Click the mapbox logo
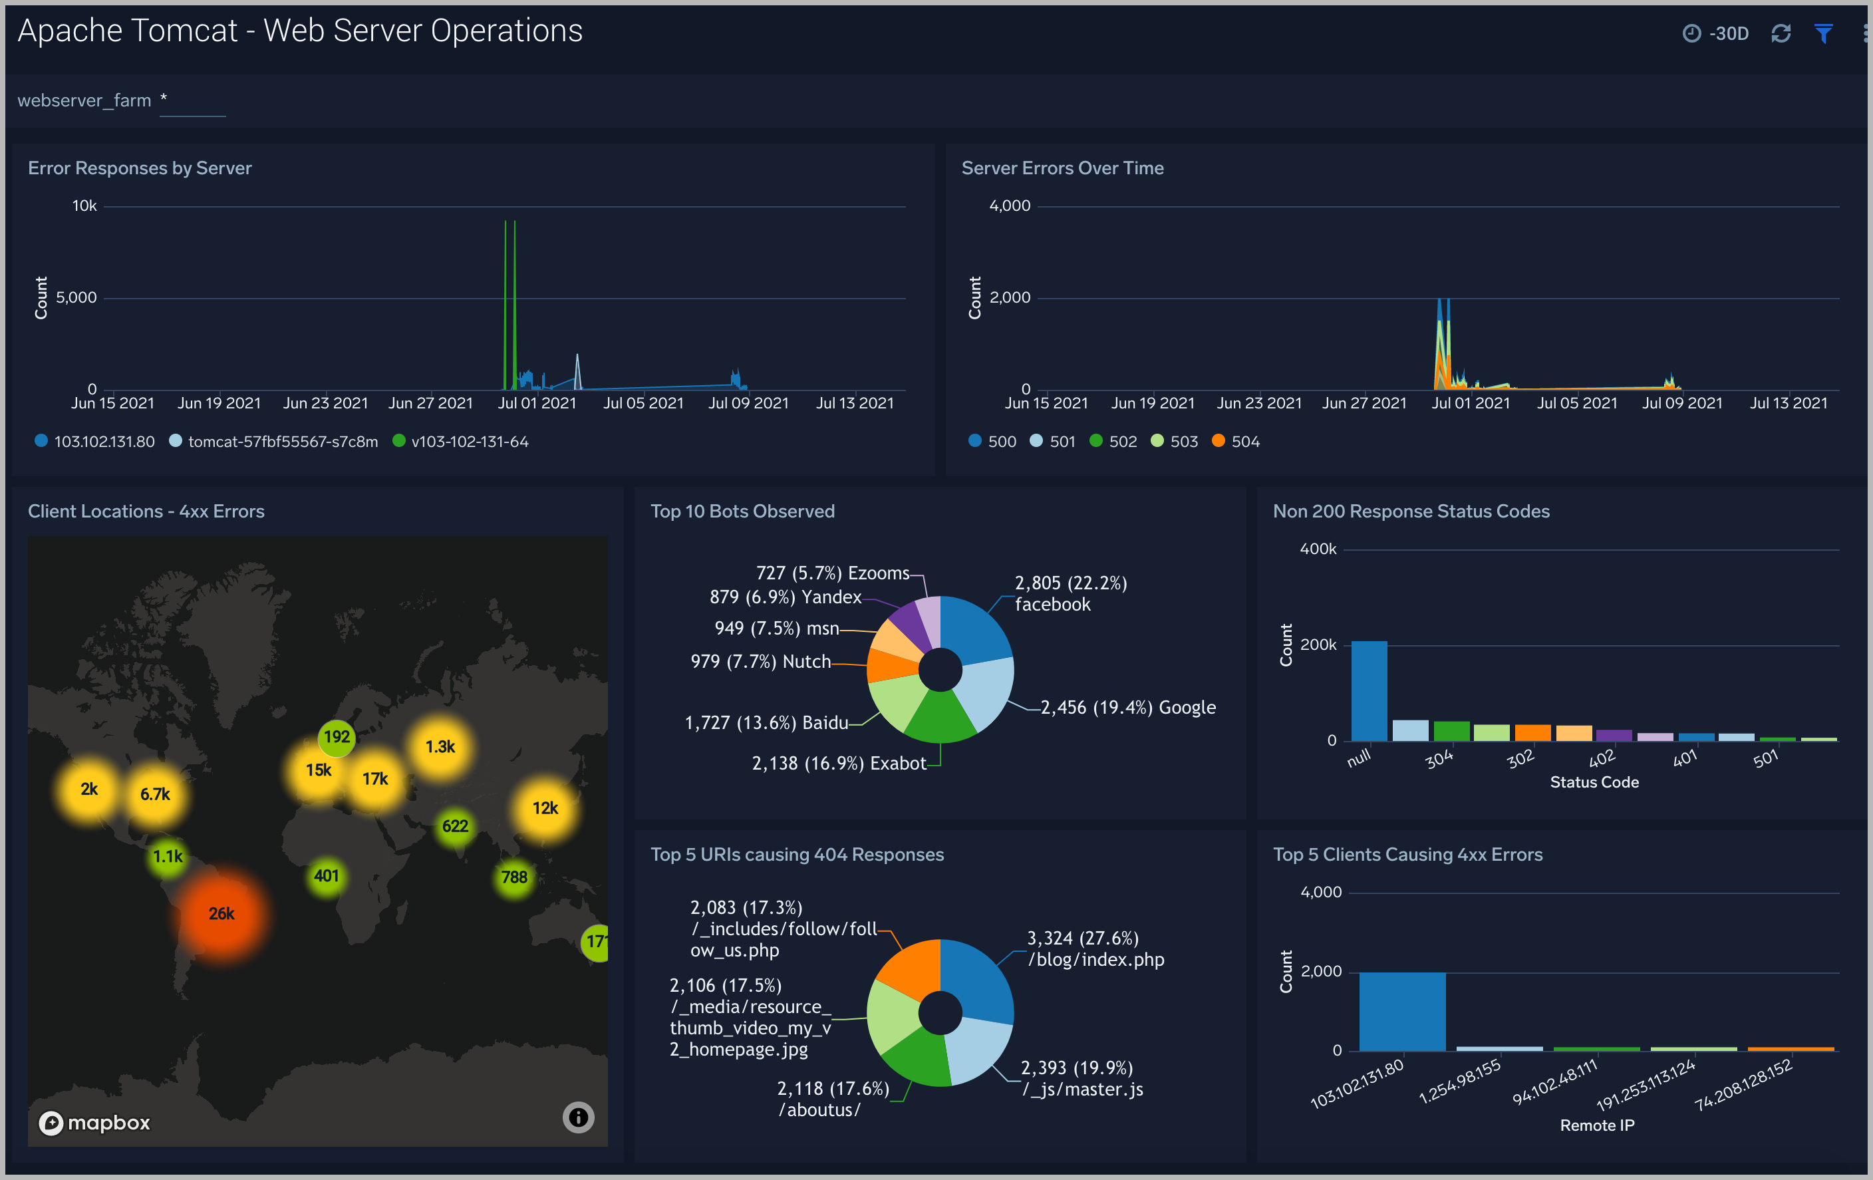The height and width of the screenshot is (1180, 1873). pyautogui.click(x=94, y=1122)
